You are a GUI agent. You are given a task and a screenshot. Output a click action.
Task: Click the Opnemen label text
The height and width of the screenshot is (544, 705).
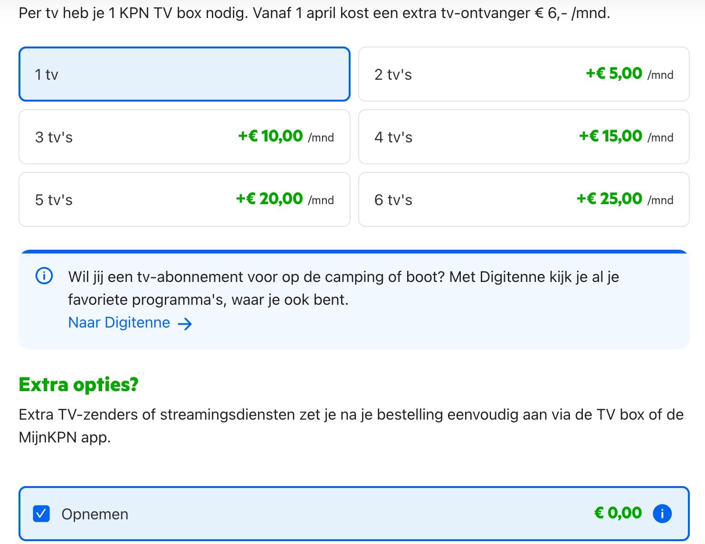pos(95,514)
